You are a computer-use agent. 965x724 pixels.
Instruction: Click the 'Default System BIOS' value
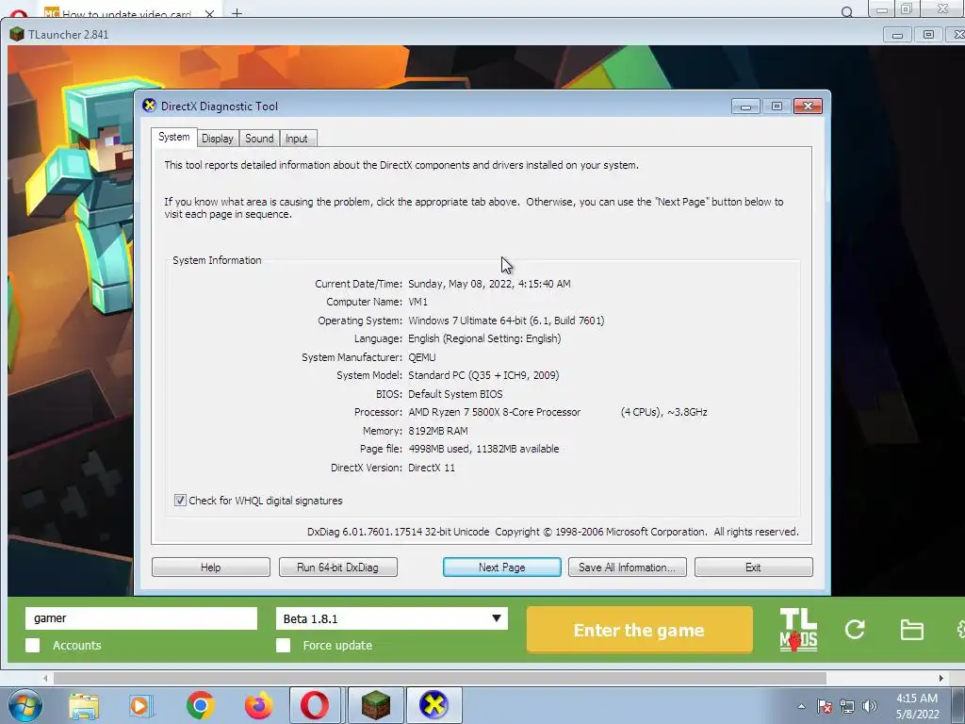pyautogui.click(x=455, y=393)
